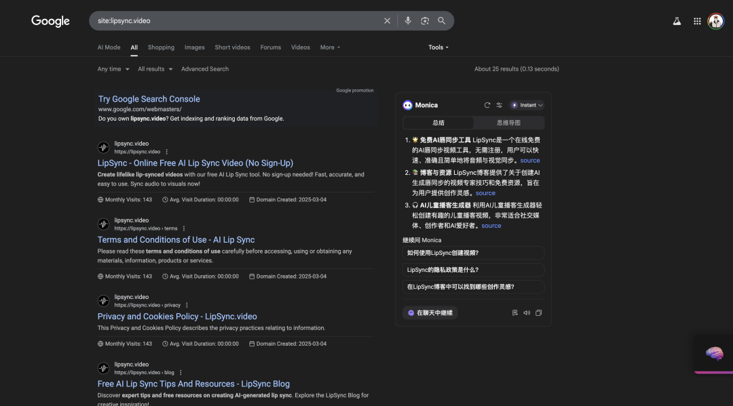Ask Monica 如何使用LipSync创建视频?
Image resolution: width=733 pixels, height=406 pixels.
point(473,253)
